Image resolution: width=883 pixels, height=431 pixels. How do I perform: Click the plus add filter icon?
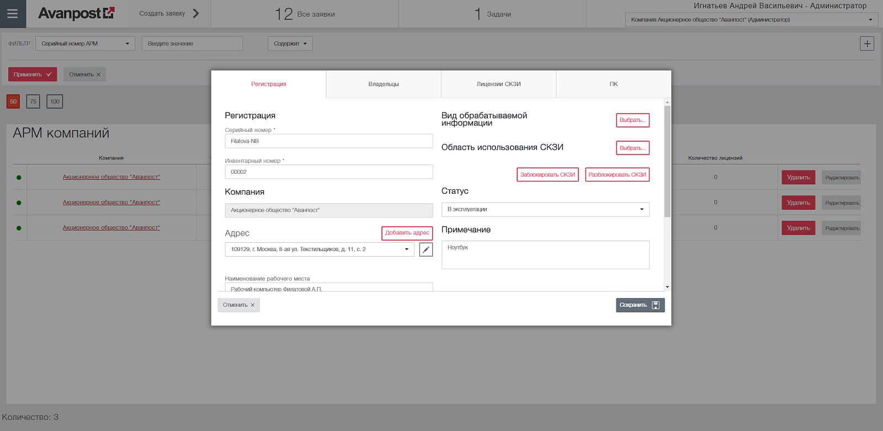pos(867,44)
